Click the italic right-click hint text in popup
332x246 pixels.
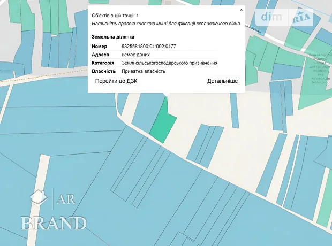[167, 24]
